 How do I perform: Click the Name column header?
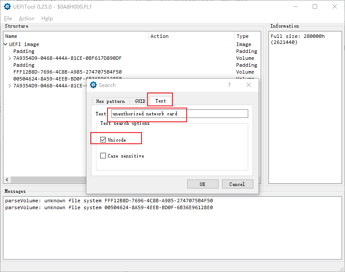tap(76, 36)
